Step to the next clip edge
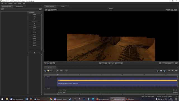 [x=119, y=63]
